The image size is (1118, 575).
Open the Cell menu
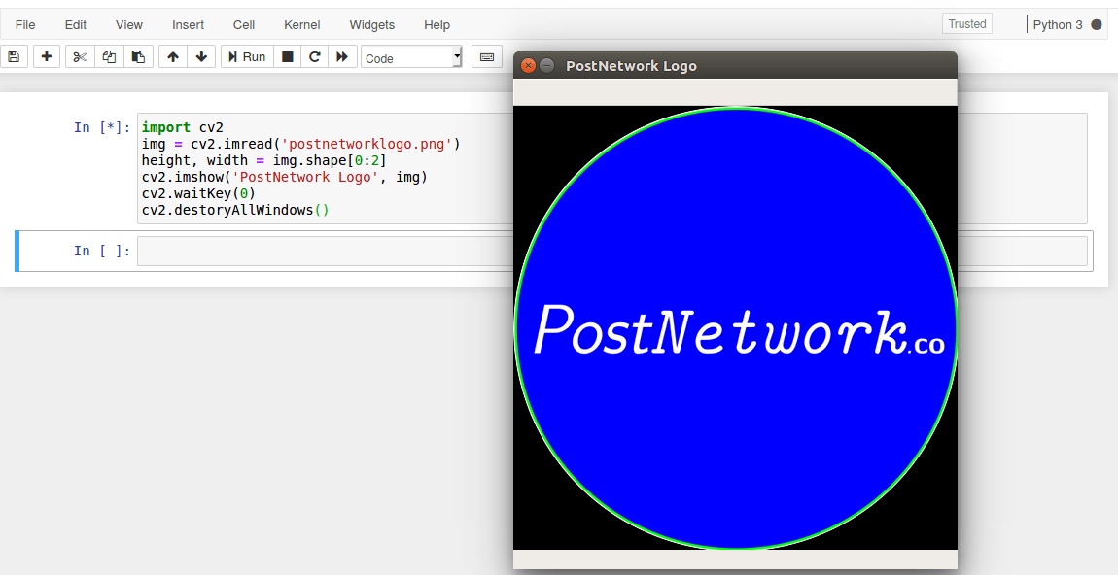click(243, 24)
